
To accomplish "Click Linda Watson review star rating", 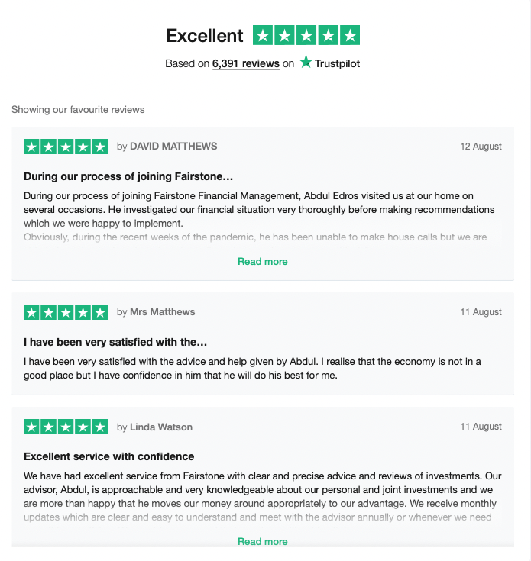I will pyautogui.click(x=66, y=427).
